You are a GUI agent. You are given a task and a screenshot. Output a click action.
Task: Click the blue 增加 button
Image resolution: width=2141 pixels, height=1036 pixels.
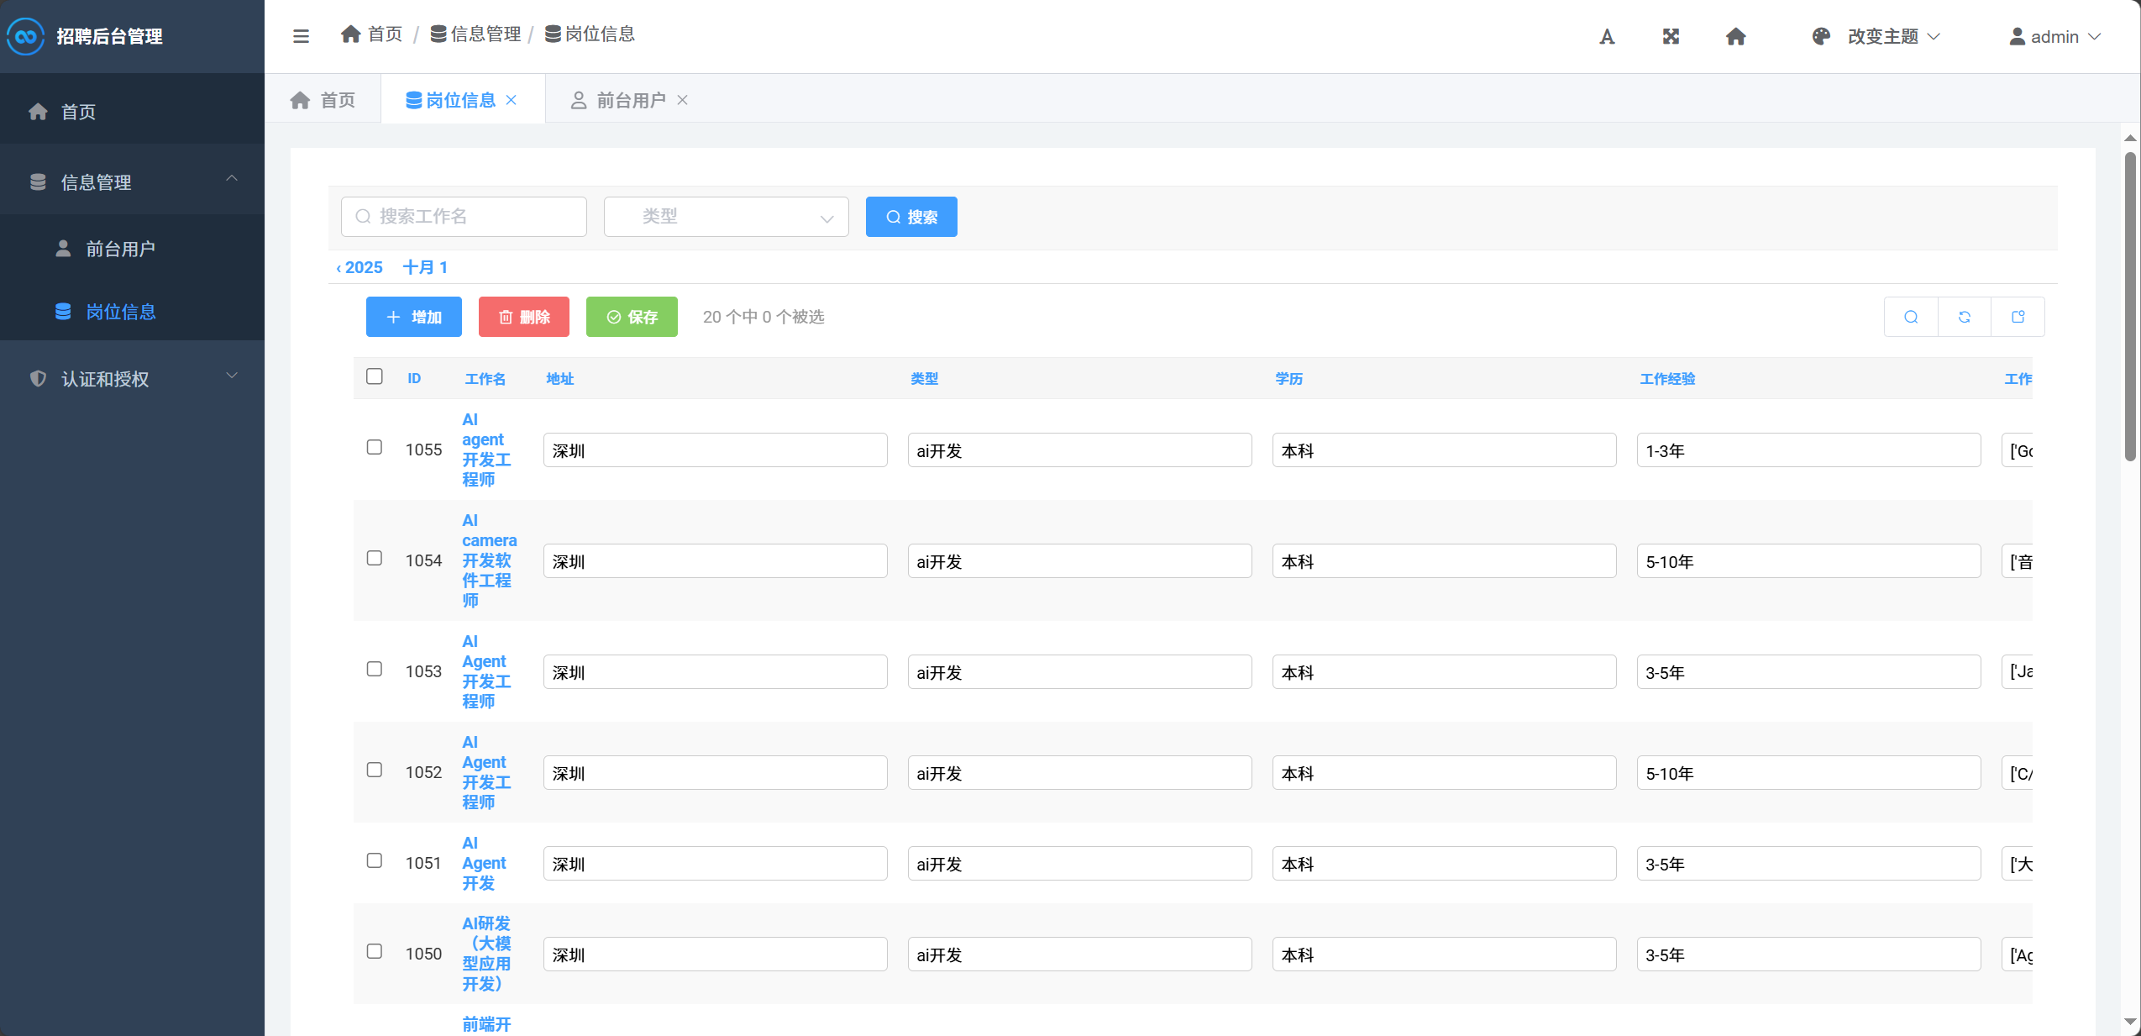[413, 317]
